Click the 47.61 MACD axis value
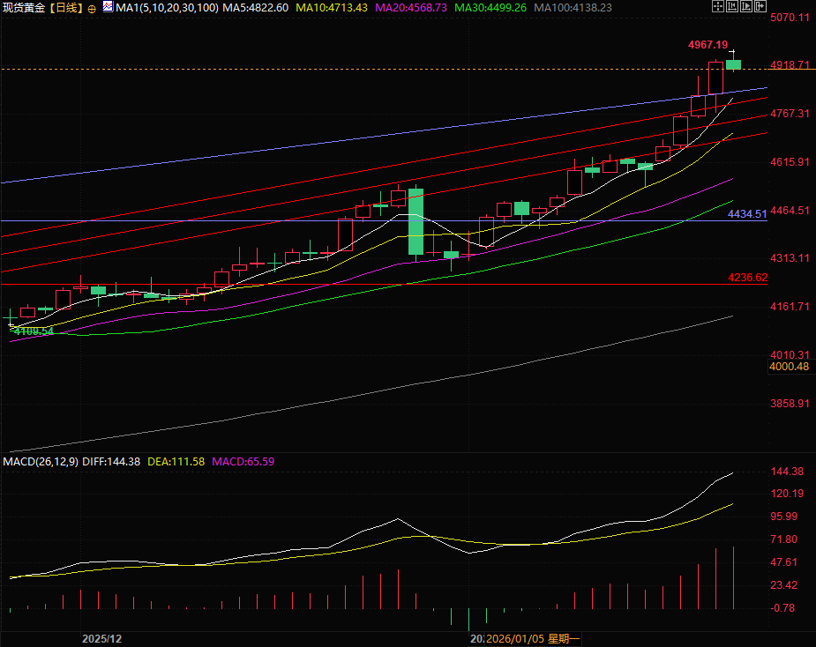 783,561
